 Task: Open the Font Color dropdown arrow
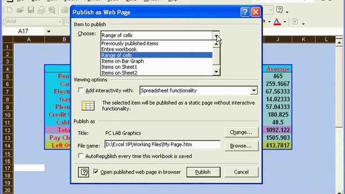[285, 22]
